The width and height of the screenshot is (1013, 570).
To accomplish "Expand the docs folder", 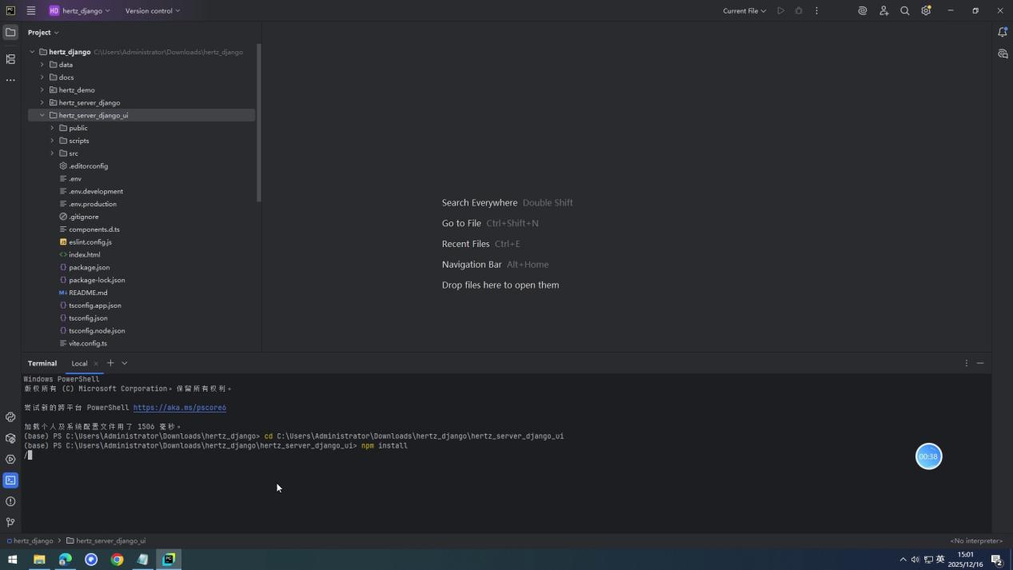I will coord(42,77).
